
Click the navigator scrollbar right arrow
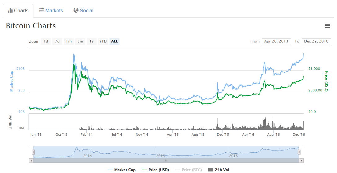[x=301, y=161]
